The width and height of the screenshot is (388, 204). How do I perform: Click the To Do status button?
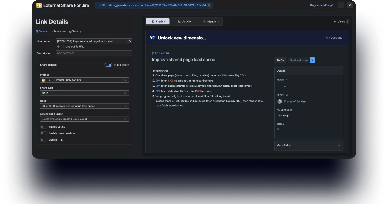coord(280,60)
